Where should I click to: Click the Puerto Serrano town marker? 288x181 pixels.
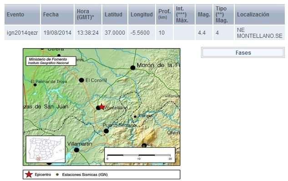click(x=106, y=131)
